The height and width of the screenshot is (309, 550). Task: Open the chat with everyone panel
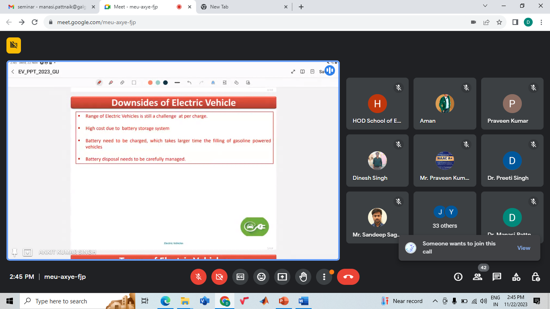[x=497, y=277]
